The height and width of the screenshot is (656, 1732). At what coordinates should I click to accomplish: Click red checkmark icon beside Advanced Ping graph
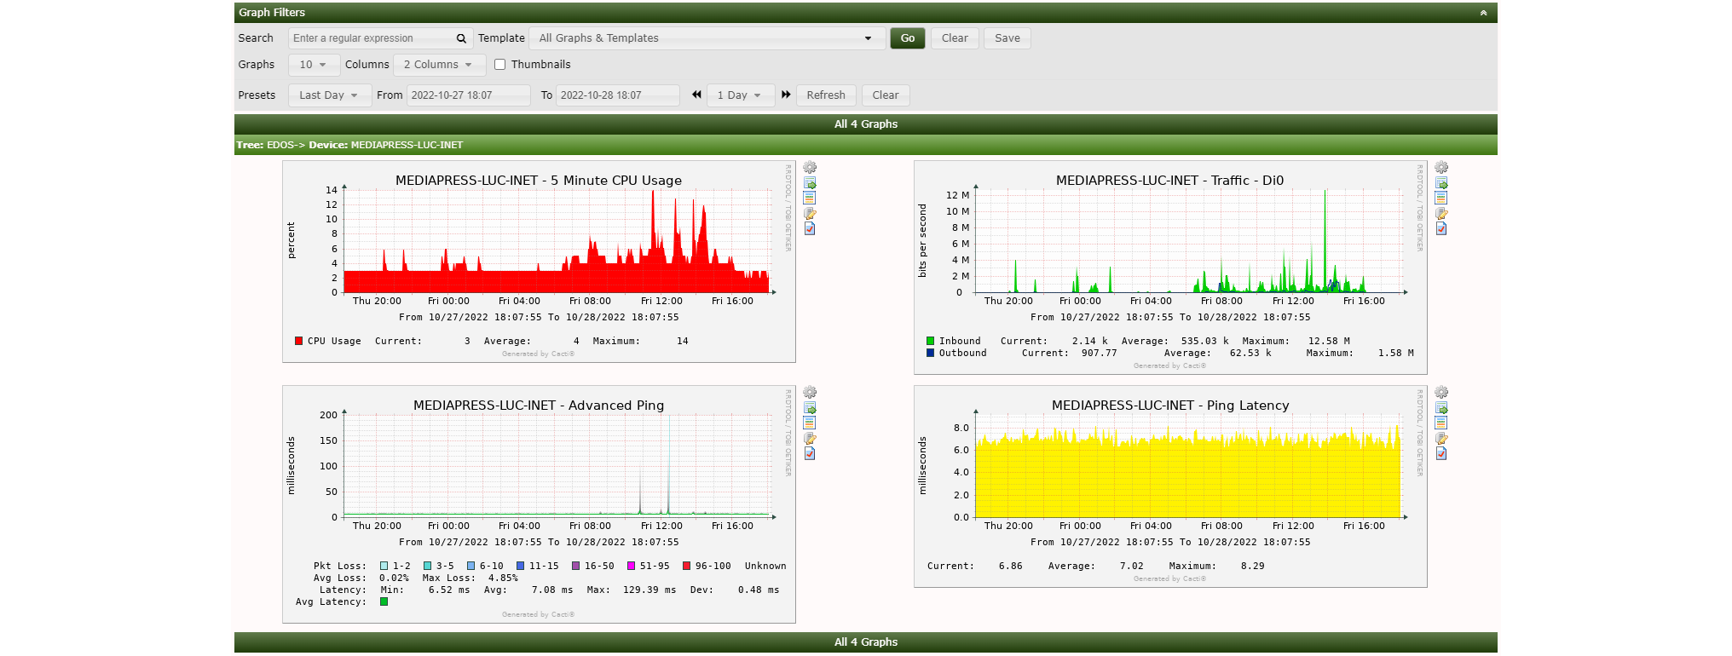click(810, 453)
